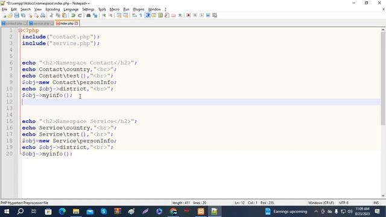Click the scrollbar up arrow

click(x=383, y=30)
